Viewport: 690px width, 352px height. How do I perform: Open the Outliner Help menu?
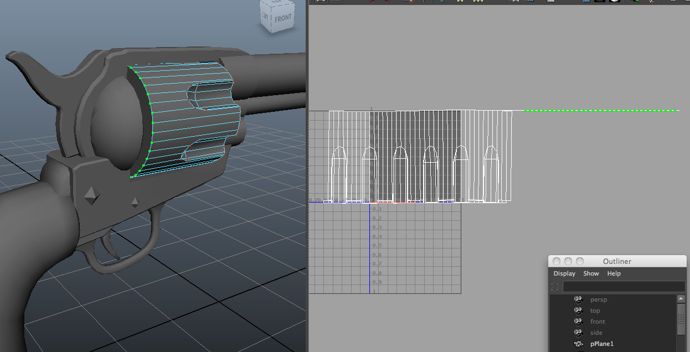[614, 273]
